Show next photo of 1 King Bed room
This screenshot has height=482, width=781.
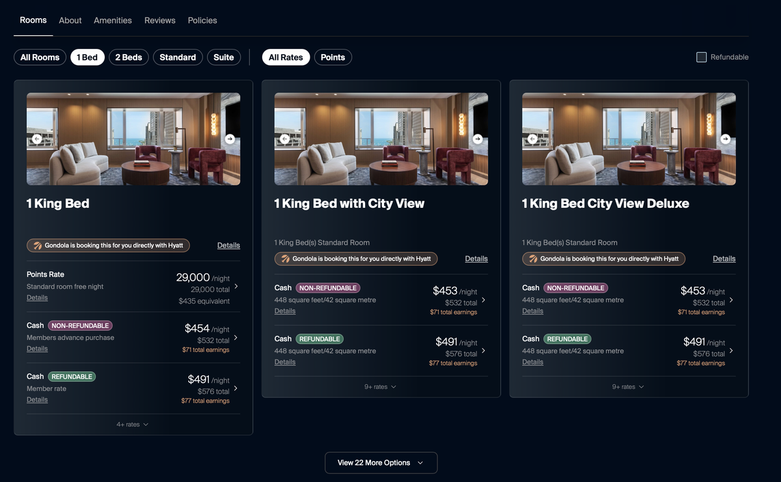(x=230, y=139)
